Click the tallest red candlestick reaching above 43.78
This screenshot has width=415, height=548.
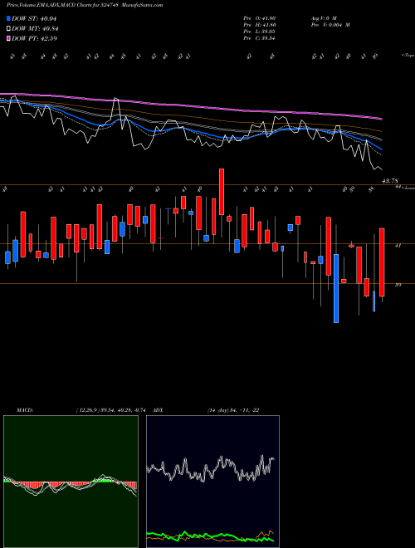[x=222, y=192]
